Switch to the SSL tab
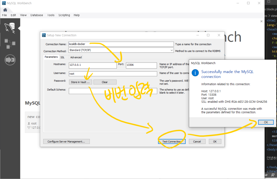Image resolution: width=277 pixels, height=179 pixels. (62, 57)
